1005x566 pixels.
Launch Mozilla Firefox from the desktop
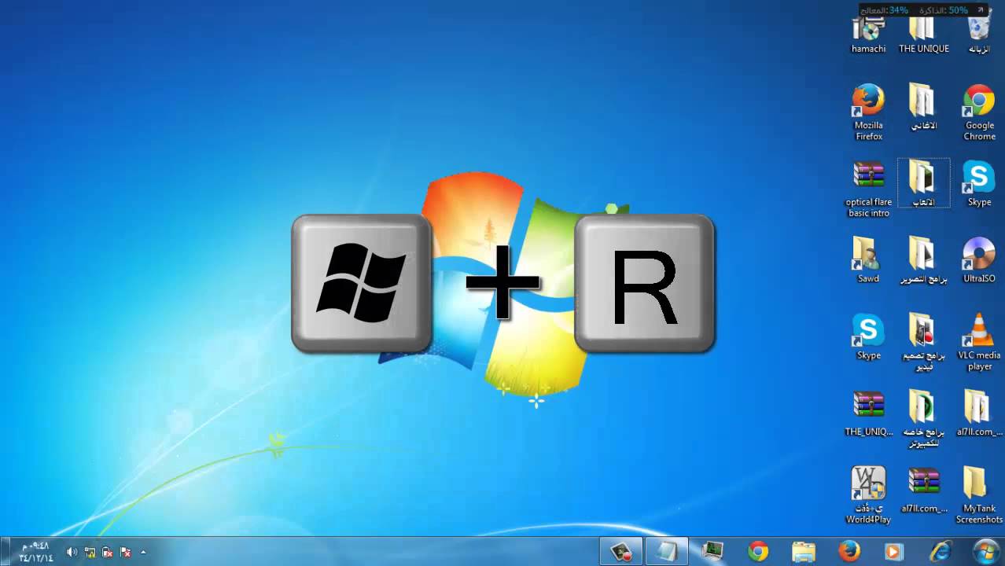pyautogui.click(x=868, y=112)
